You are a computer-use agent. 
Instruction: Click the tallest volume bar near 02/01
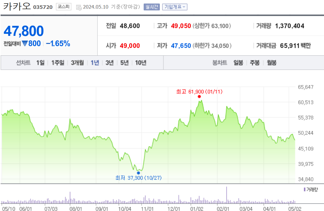tap(226, 195)
